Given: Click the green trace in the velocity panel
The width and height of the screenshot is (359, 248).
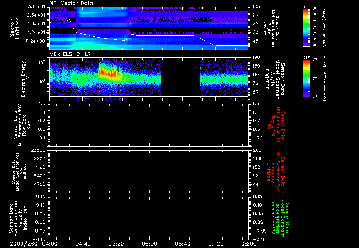Looking at the screenshot, I should [x=149, y=222].
